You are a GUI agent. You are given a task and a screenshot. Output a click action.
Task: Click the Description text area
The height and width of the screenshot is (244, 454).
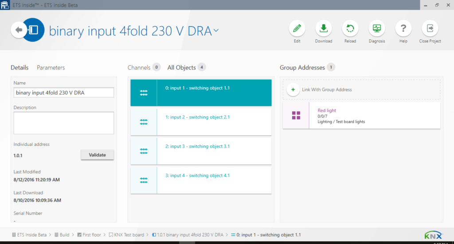(64, 123)
